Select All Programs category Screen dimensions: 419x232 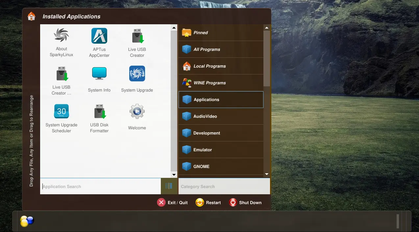pos(221,50)
